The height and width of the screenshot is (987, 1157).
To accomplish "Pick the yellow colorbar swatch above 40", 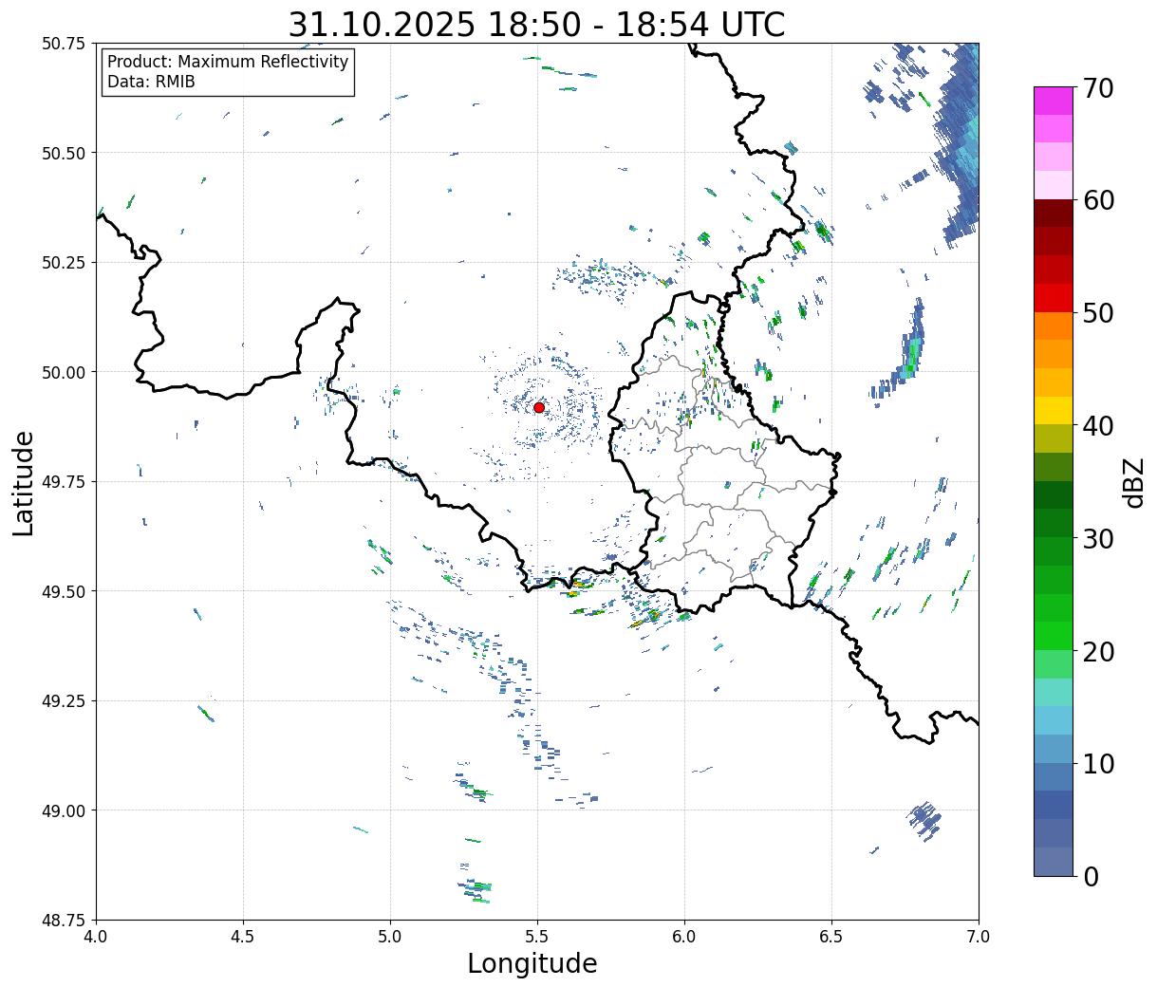I will point(1053,410).
